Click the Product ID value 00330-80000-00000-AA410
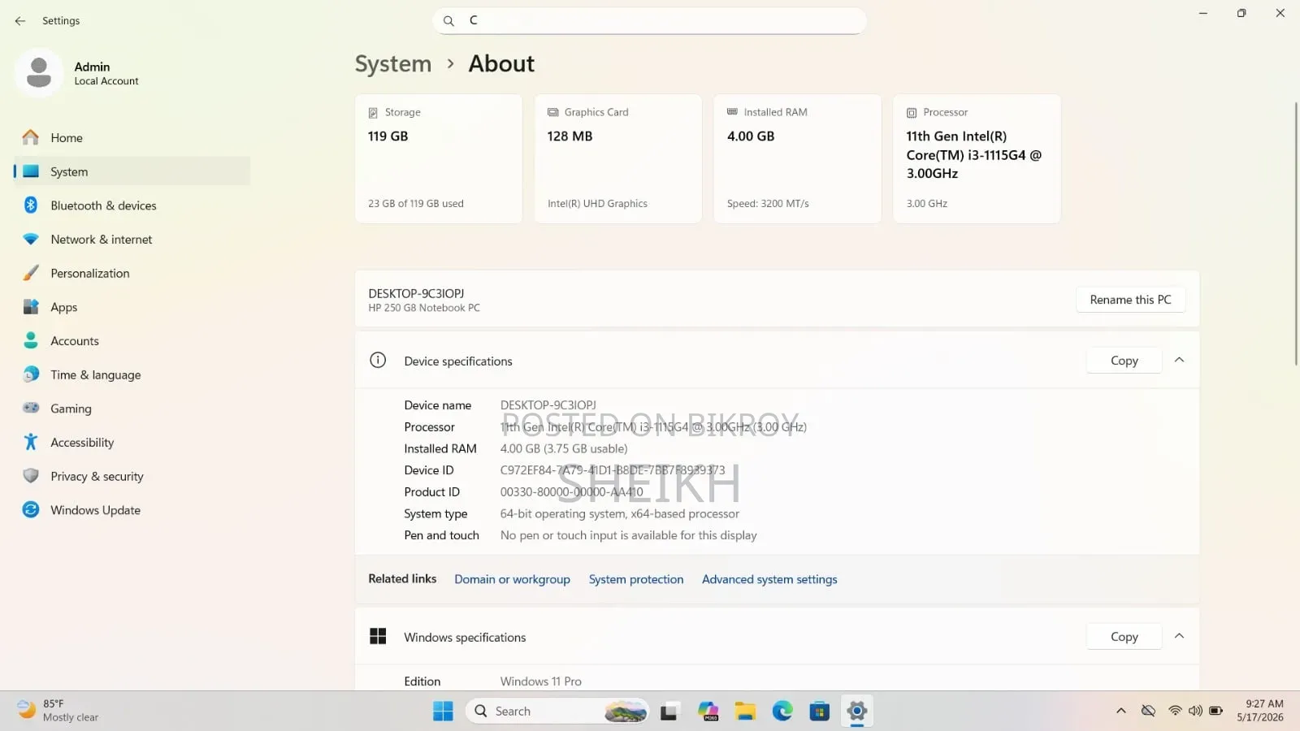Image resolution: width=1300 pixels, height=731 pixels. [x=571, y=492]
